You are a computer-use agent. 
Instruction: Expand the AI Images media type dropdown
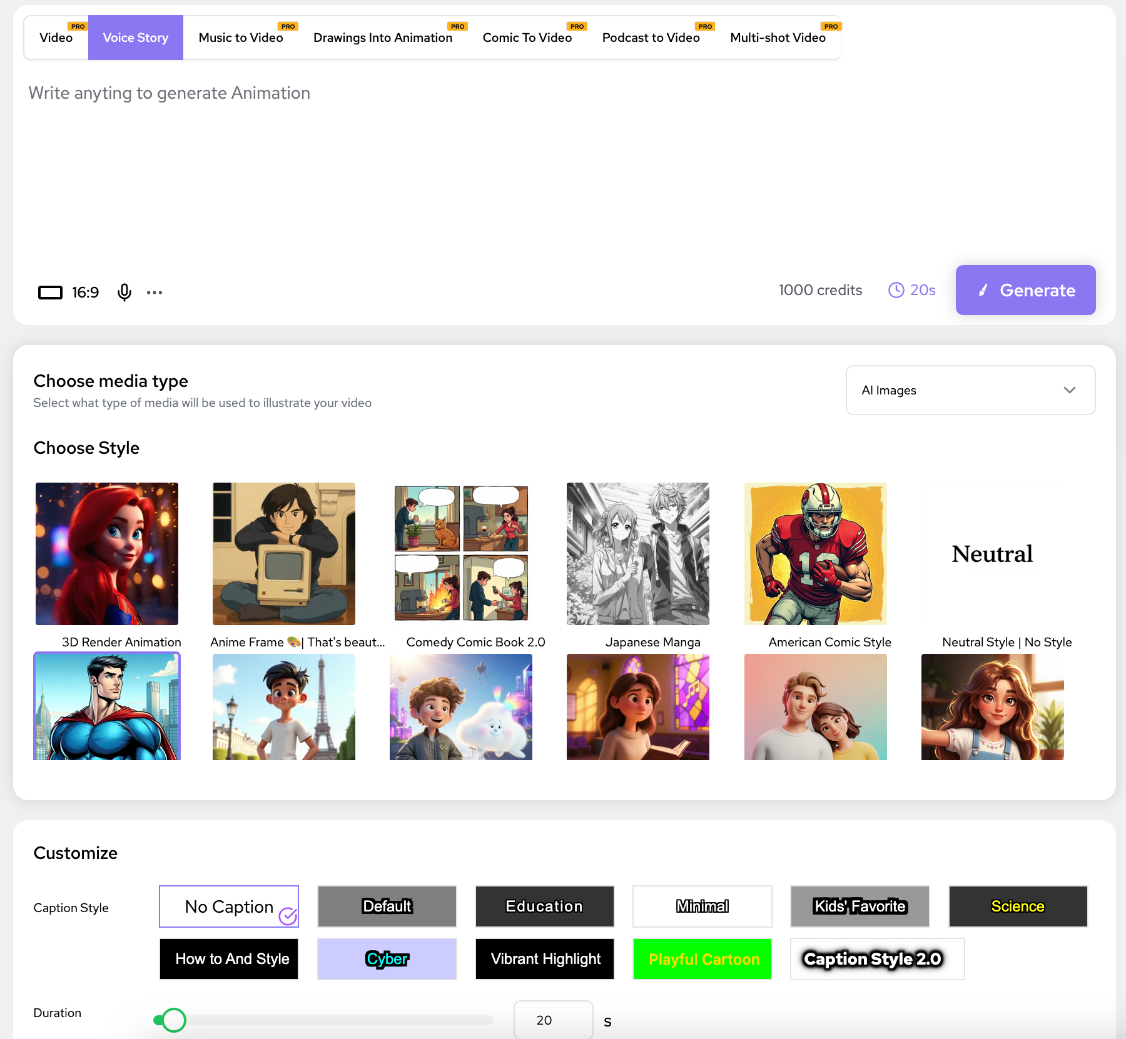click(970, 390)
